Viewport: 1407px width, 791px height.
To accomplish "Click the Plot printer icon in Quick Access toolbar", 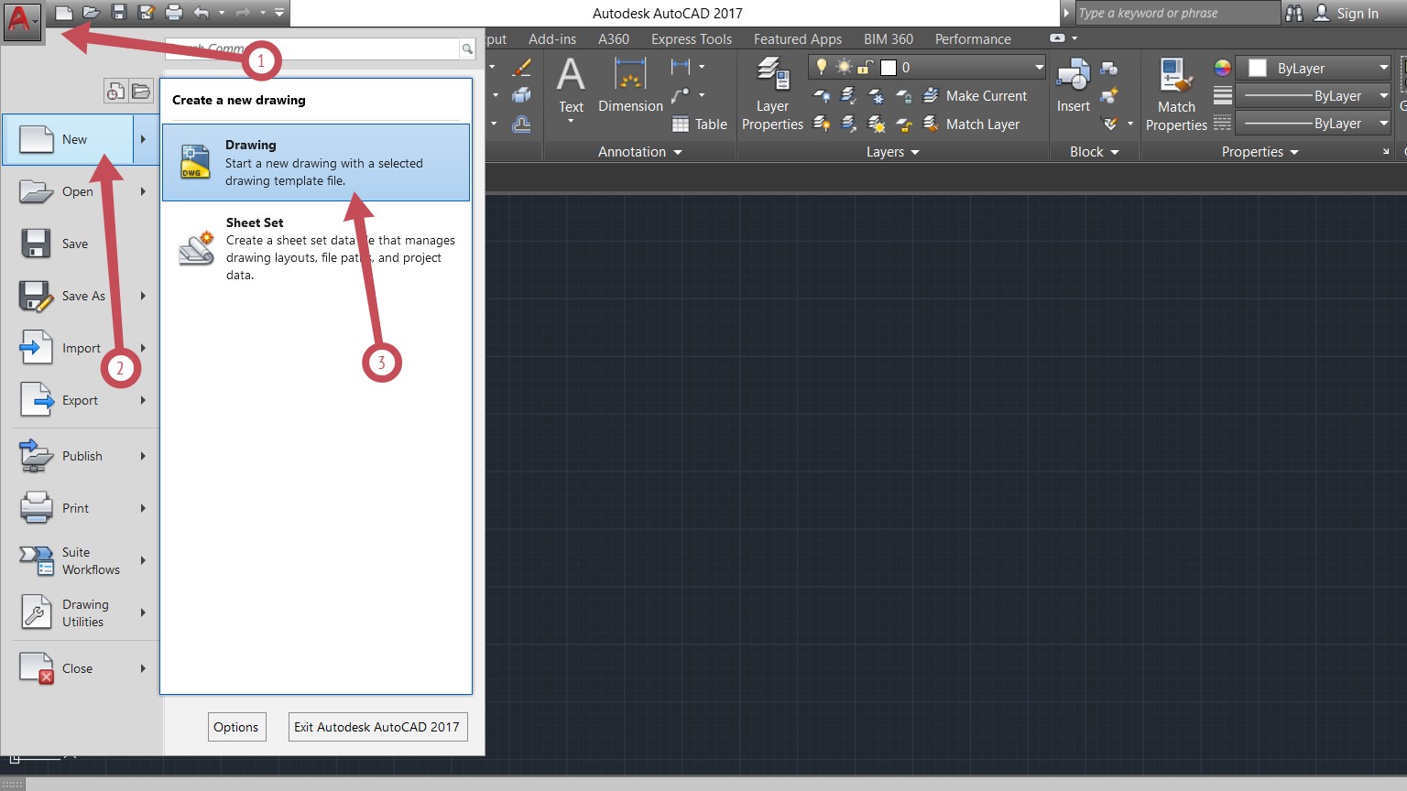I will point(174,13).
